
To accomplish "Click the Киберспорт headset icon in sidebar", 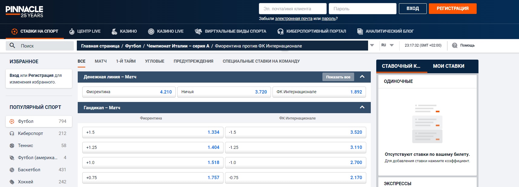I will coord(12,133).
